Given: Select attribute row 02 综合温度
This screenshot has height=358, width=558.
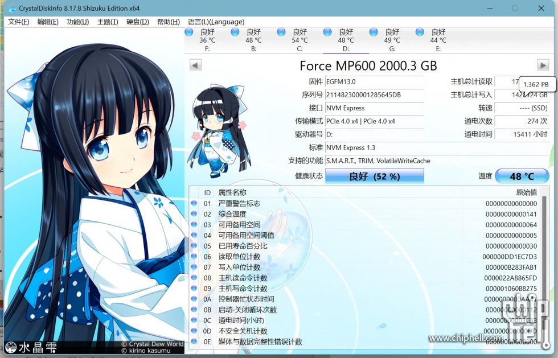Looking at the screenshot, I should tap(365, 214).
